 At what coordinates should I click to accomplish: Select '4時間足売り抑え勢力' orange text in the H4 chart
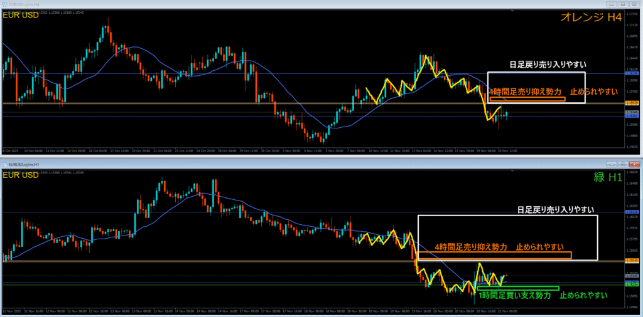coord(525,92)
